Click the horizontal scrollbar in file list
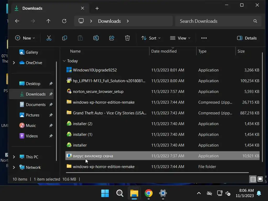268x201 pixels. pyautogui.click(x=157, y=173)
